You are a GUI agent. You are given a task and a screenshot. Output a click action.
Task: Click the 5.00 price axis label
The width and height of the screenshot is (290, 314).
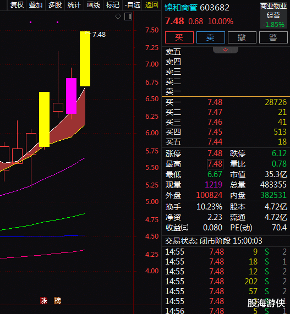click(152, 202)
